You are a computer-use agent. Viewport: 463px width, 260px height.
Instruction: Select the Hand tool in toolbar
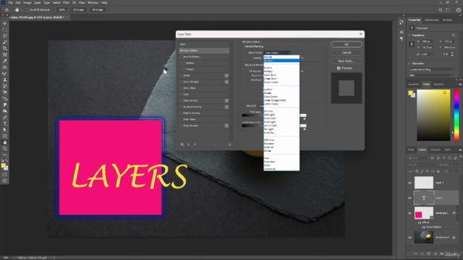pos(5,142)
